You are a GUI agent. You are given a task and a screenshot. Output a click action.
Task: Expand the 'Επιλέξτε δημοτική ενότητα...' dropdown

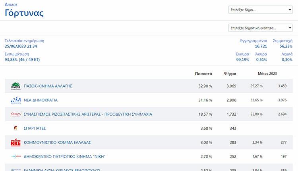(261, 28)
